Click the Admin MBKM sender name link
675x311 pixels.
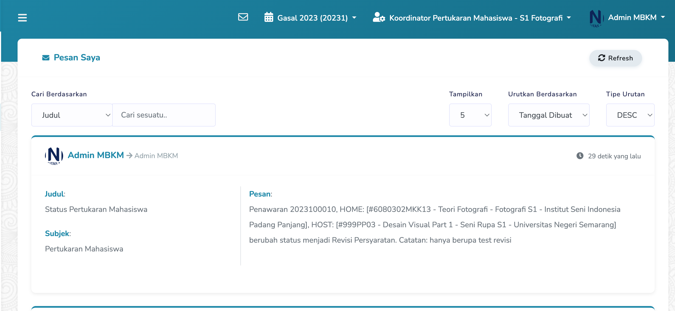click(x=96, y=155)
